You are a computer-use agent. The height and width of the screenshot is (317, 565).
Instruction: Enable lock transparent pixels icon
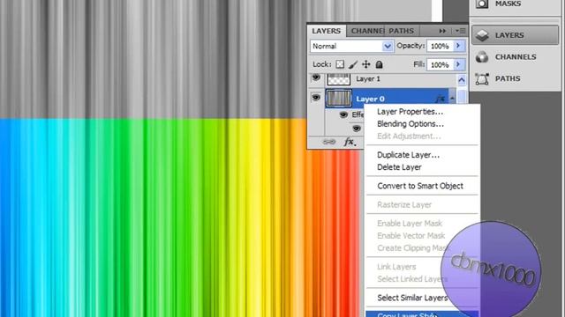(340, 64)
